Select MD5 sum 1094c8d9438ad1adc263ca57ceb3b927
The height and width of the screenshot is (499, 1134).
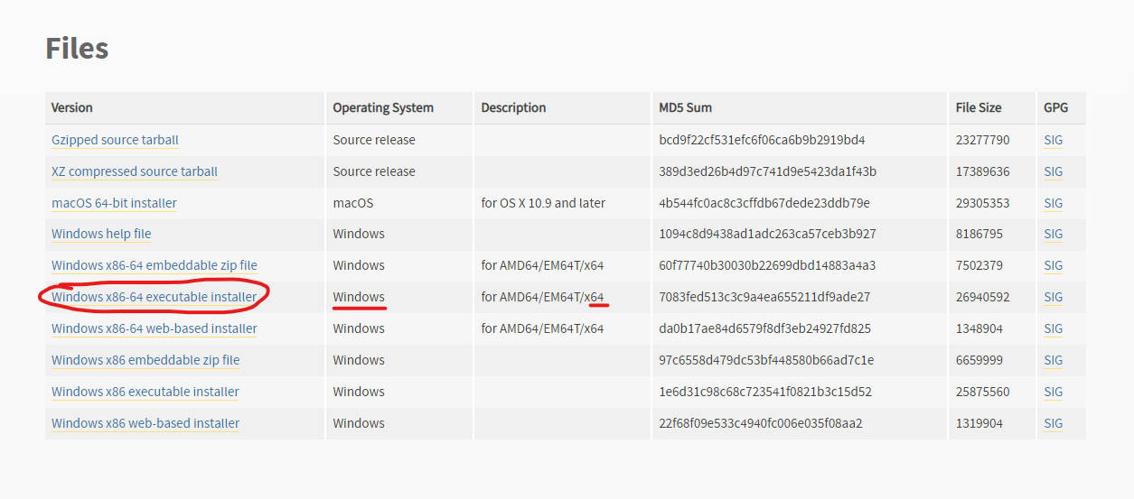pos(768,234)
